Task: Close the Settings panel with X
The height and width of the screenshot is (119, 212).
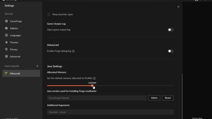Action: (x=178, y=7)
